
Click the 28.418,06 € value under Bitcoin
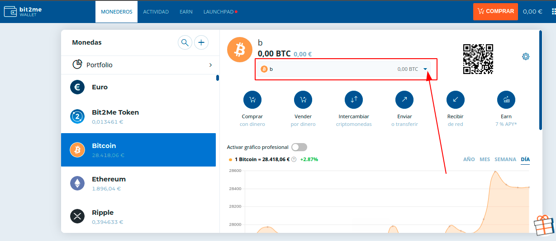coord(108,155)
